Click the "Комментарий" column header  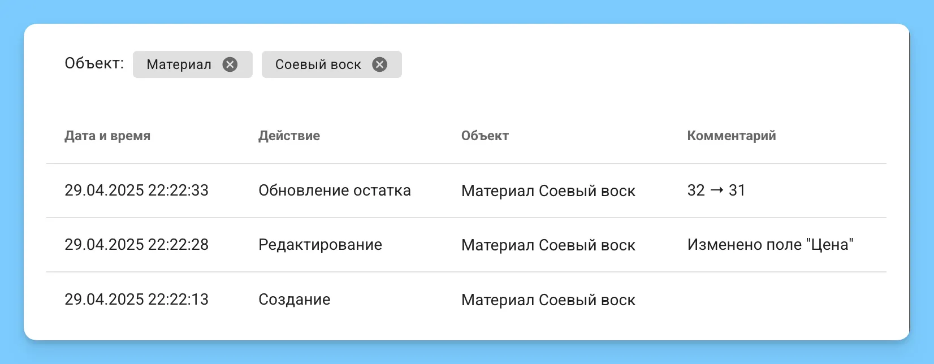coord(731,136)
